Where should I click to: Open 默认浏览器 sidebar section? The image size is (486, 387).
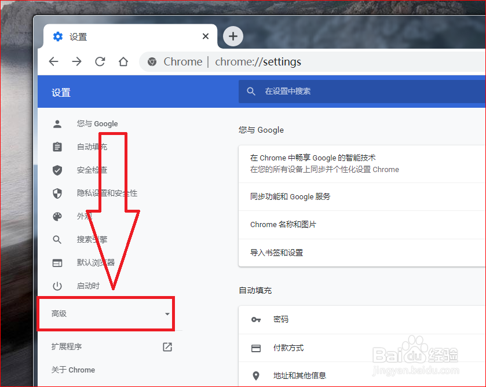point(96,262)
